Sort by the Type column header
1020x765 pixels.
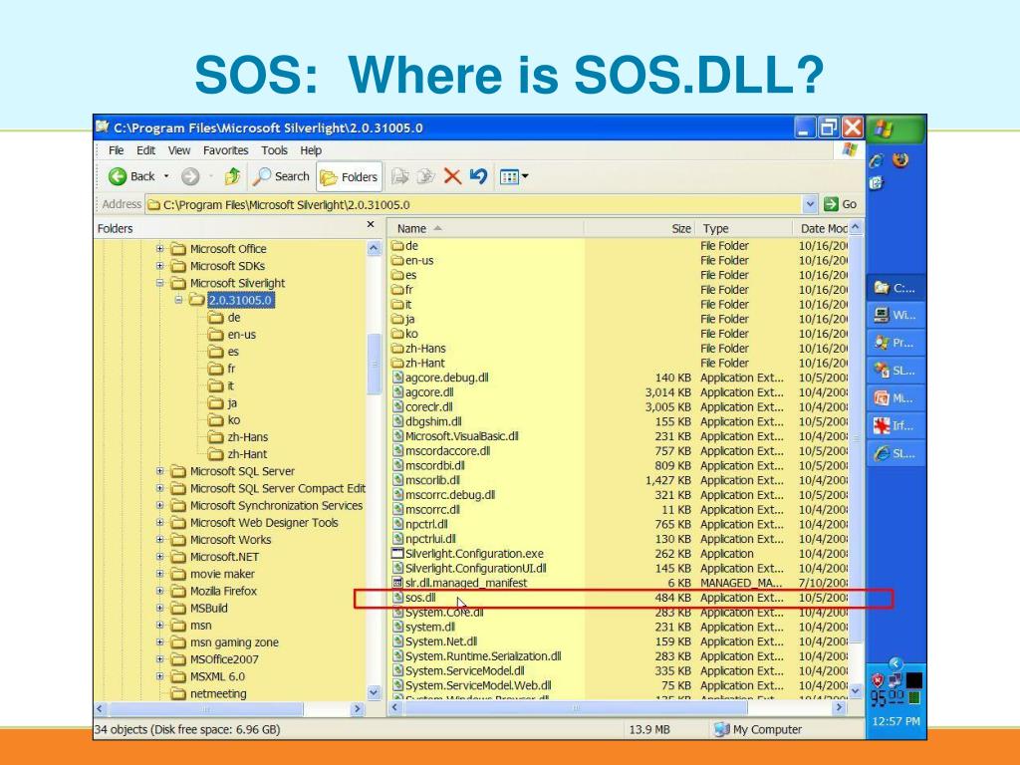[x=744, y=228]
